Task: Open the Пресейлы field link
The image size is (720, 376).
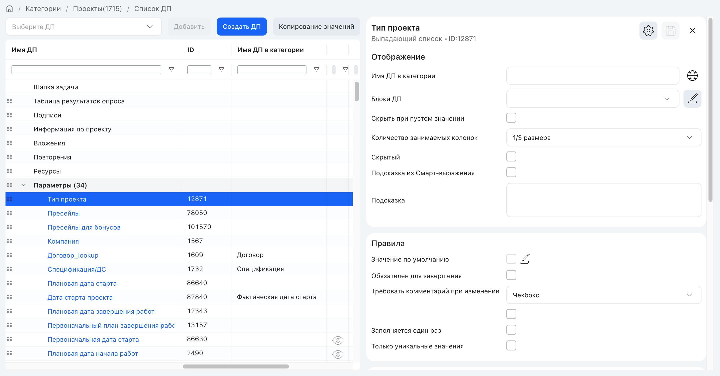Action: (x=64, y=213)
